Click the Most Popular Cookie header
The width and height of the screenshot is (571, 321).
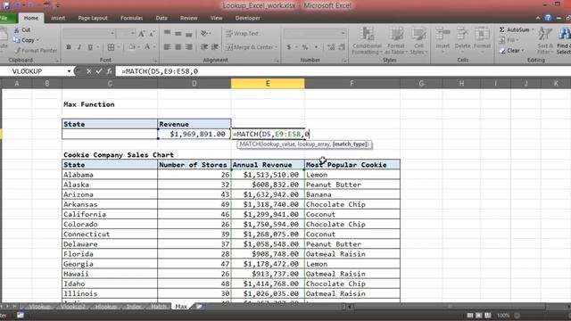[352, 164]
